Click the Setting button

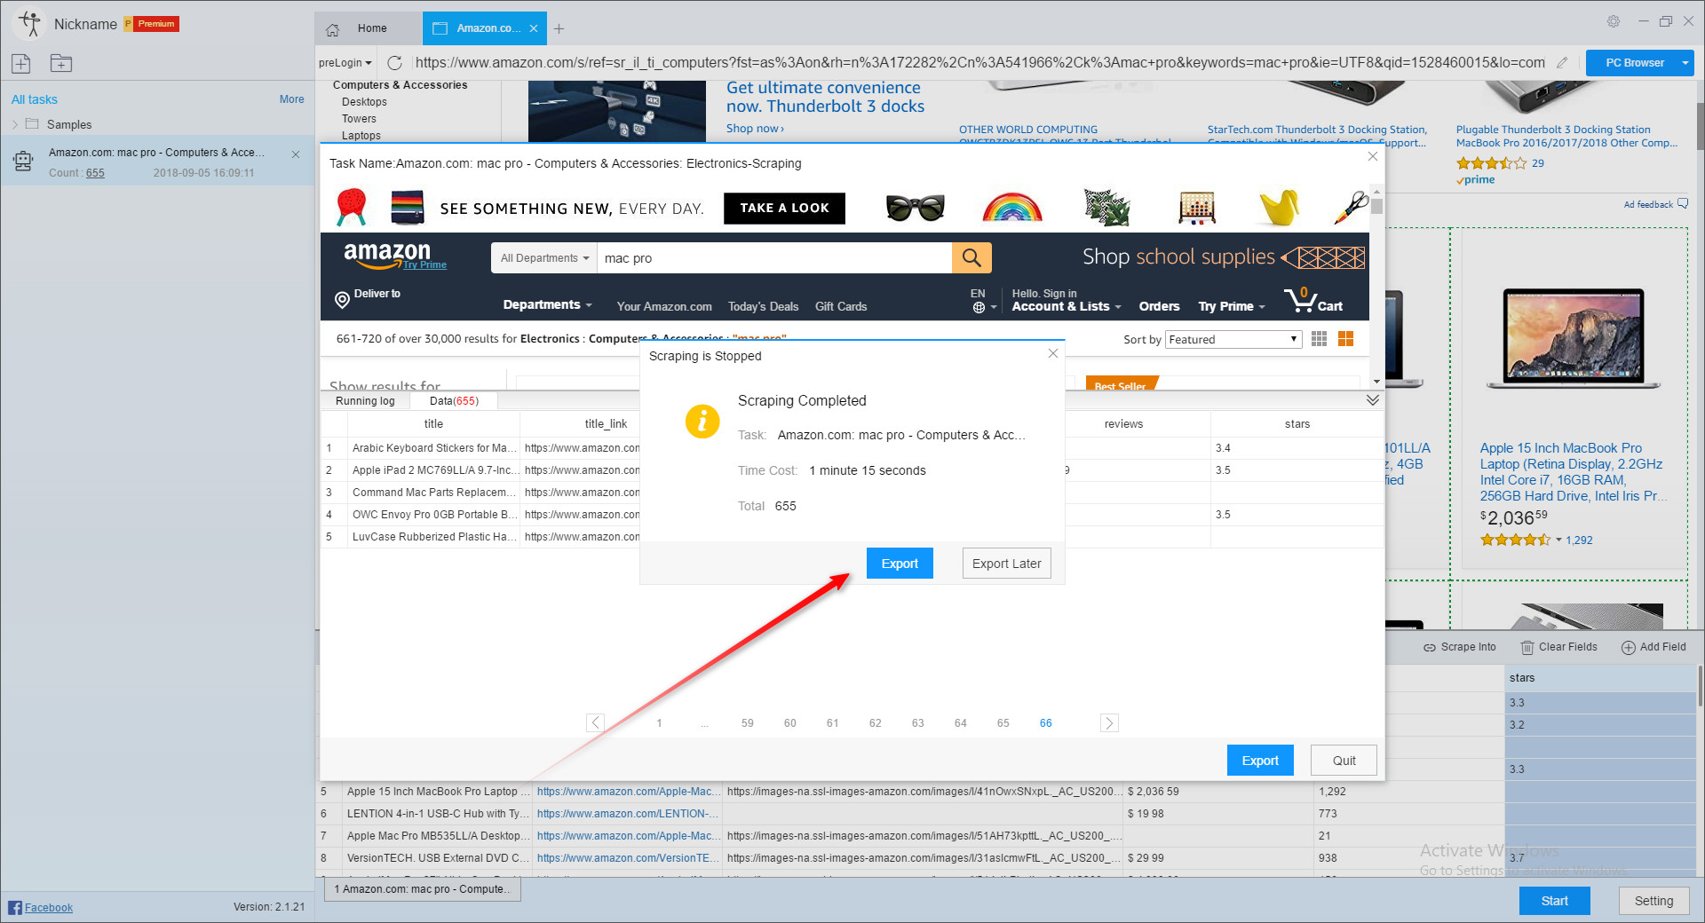1653,901
